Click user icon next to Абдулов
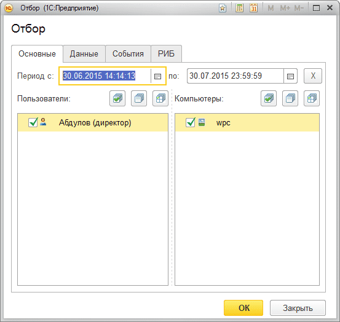Image resolution: width=340 pixels, height=322 pixels. point(43,122)
